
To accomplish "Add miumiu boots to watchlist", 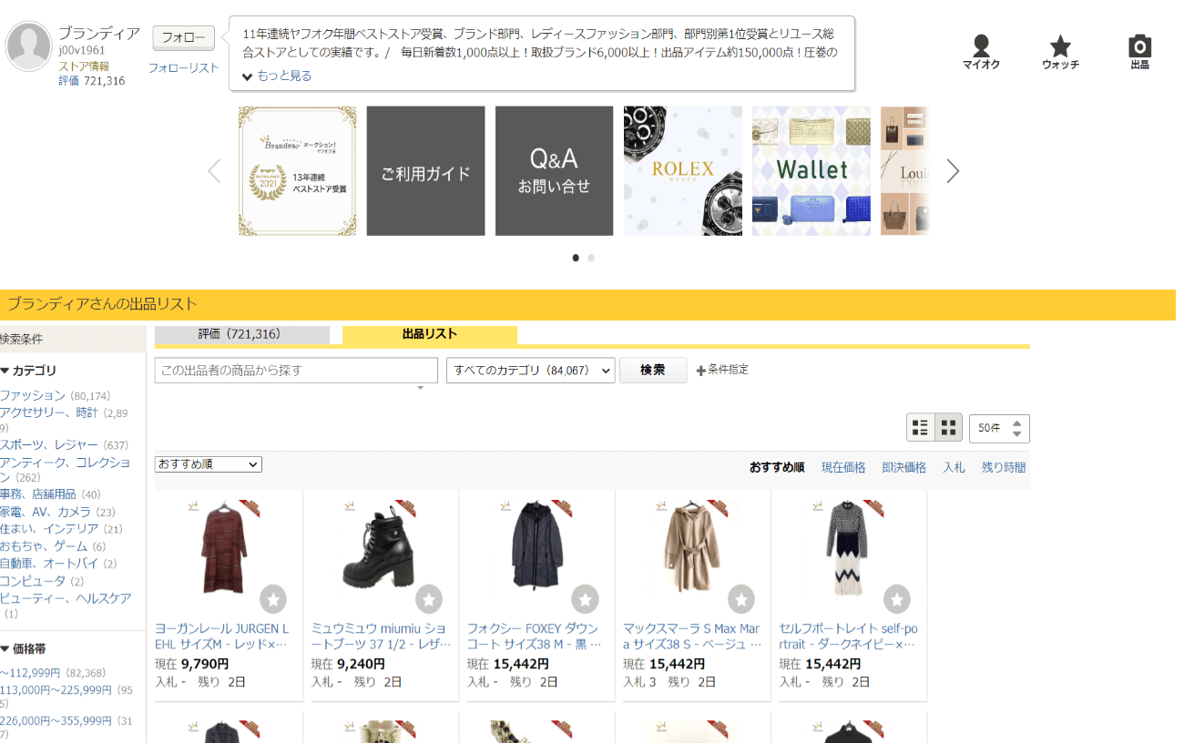I will point(429,599).
